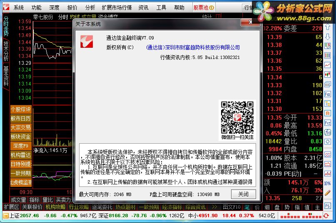Switch to the 量比 tab below chart
Viewport: 336px width, 223px height.
[x=47, y=200]
